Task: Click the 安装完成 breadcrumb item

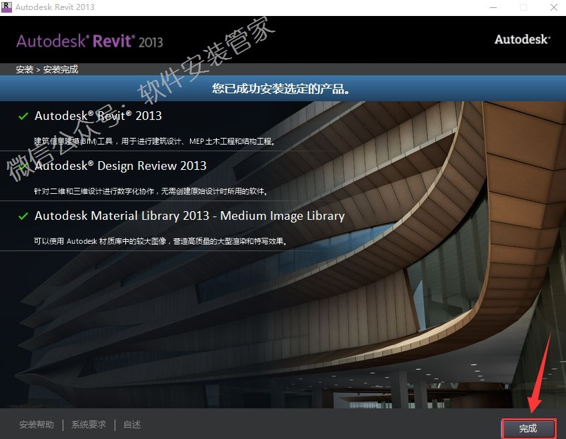Action: coord(61,69)
